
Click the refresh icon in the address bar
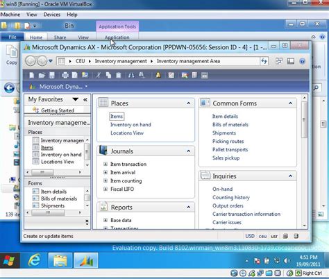click(264, 61)
